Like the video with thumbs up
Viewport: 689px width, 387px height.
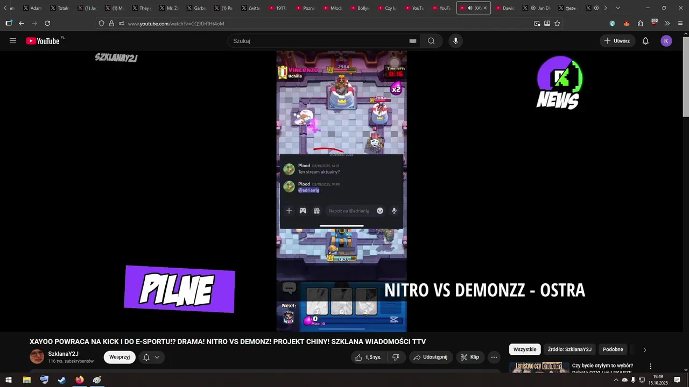click(368, 357)
